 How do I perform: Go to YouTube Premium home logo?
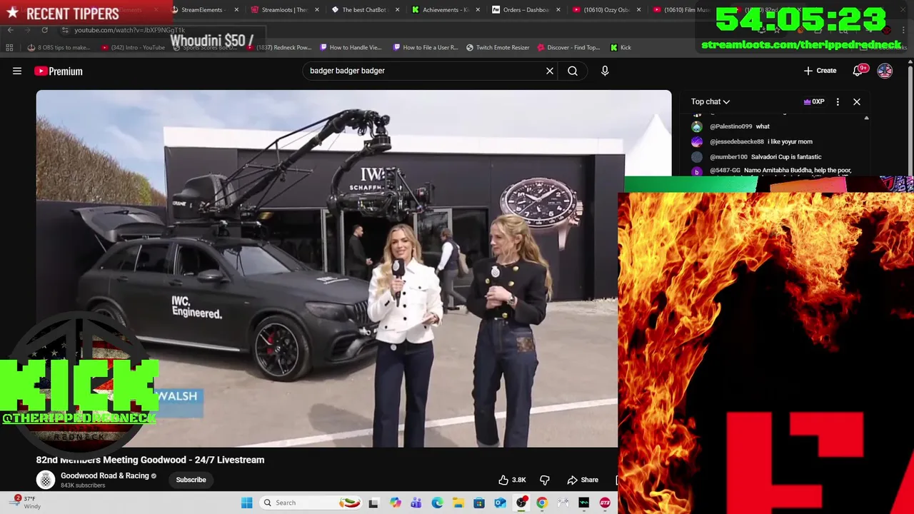(59, 71)
